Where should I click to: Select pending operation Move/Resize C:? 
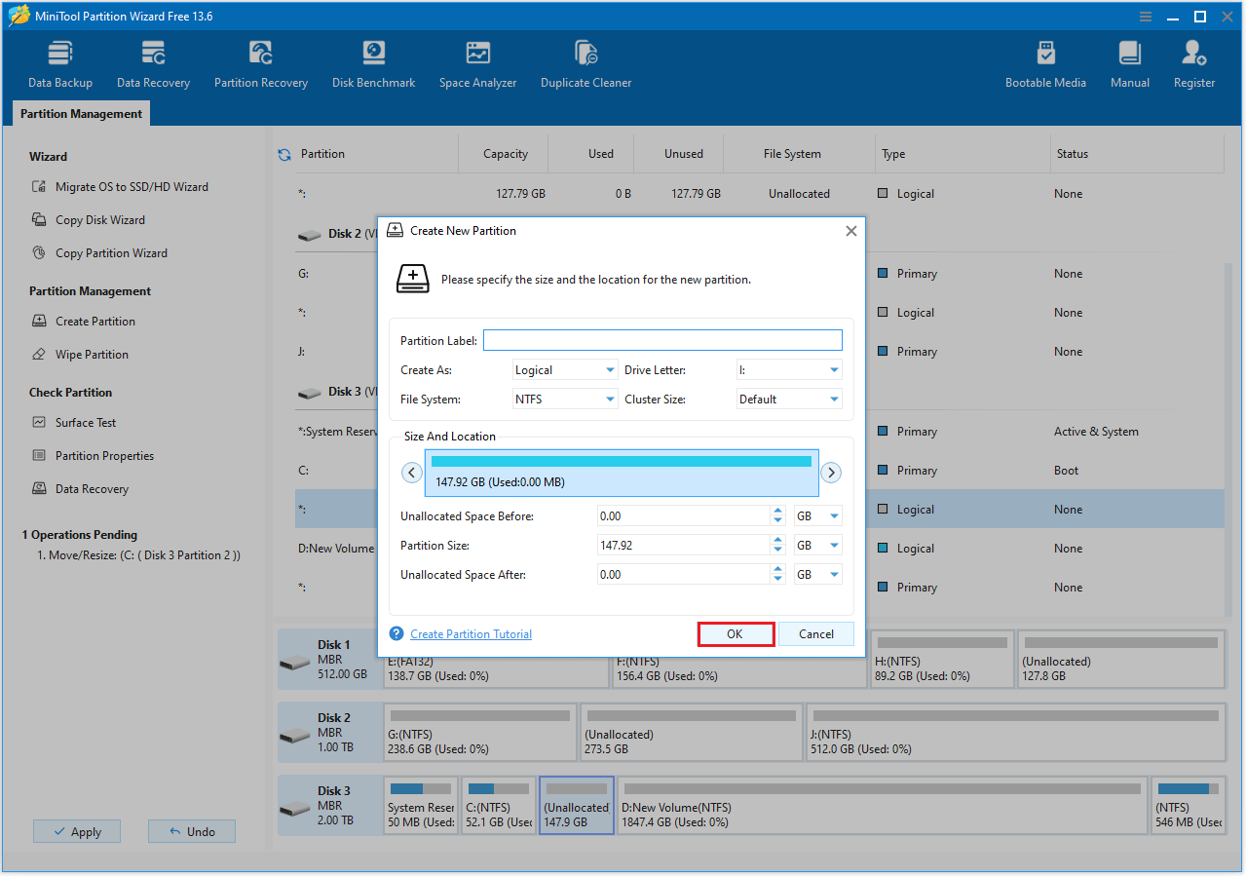[138, 555]
